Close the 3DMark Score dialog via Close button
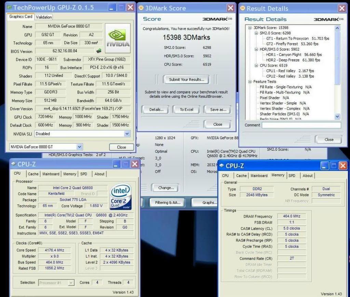This screenshot has height=297, width=350. coord(217,124)
